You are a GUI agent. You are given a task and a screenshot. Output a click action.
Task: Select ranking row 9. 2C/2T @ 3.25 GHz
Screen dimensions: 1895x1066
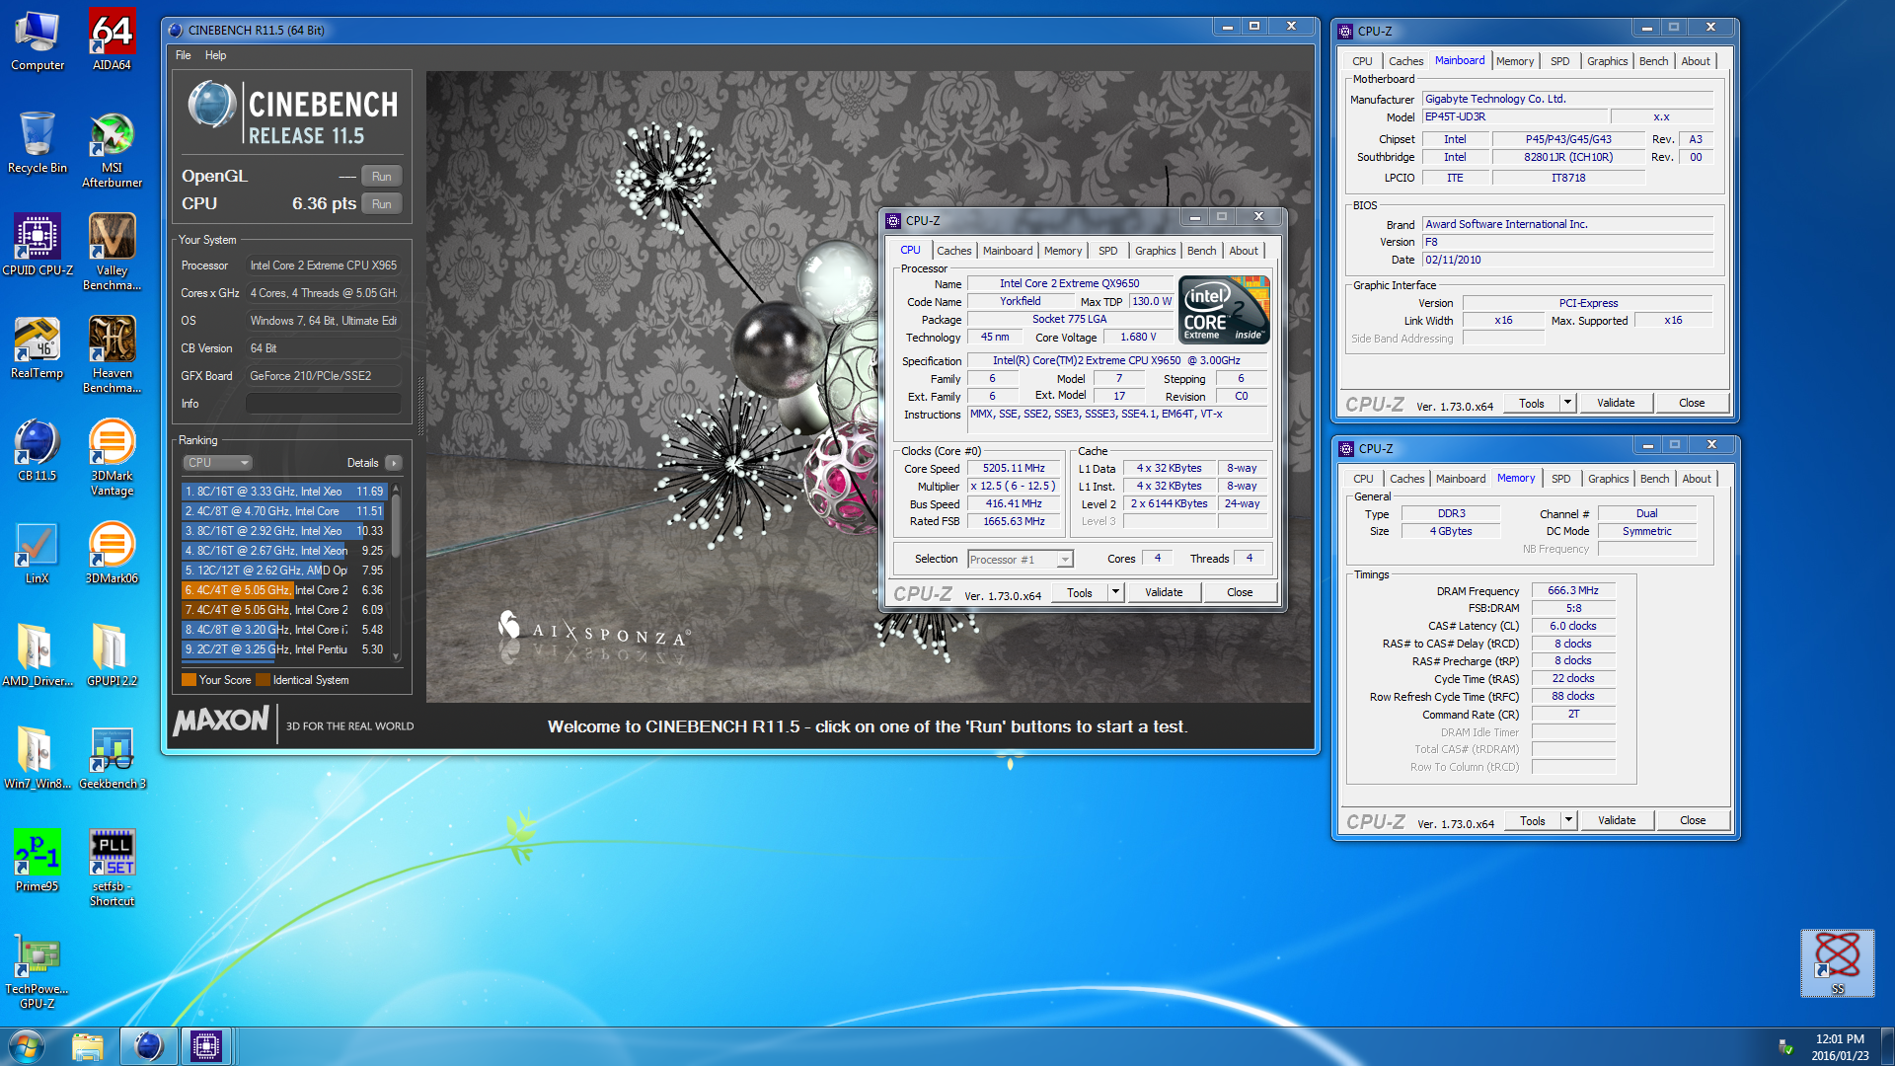point(283,649)
